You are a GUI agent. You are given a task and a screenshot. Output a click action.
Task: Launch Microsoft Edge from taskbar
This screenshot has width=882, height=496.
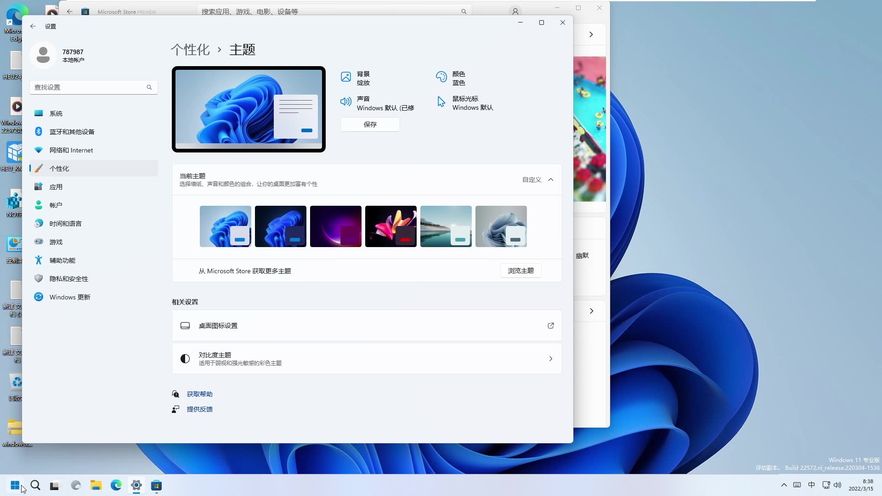click(x=116, y=485)
